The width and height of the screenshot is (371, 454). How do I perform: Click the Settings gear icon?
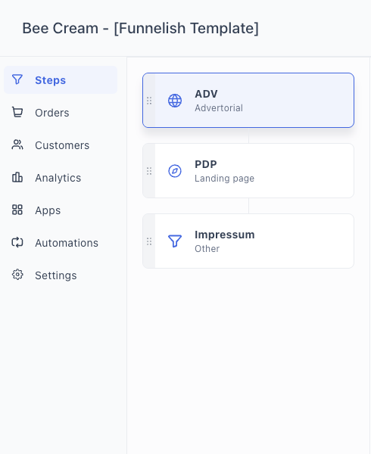pyautogui.click(x=17, y=275)
